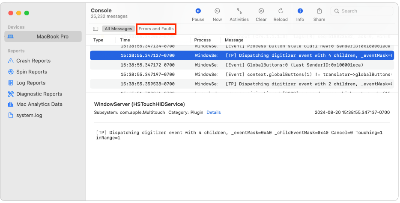Click the Mac Analytics chart icon
Image resolution: width=400 pixels, height=203 pixels.
[10, 104]
